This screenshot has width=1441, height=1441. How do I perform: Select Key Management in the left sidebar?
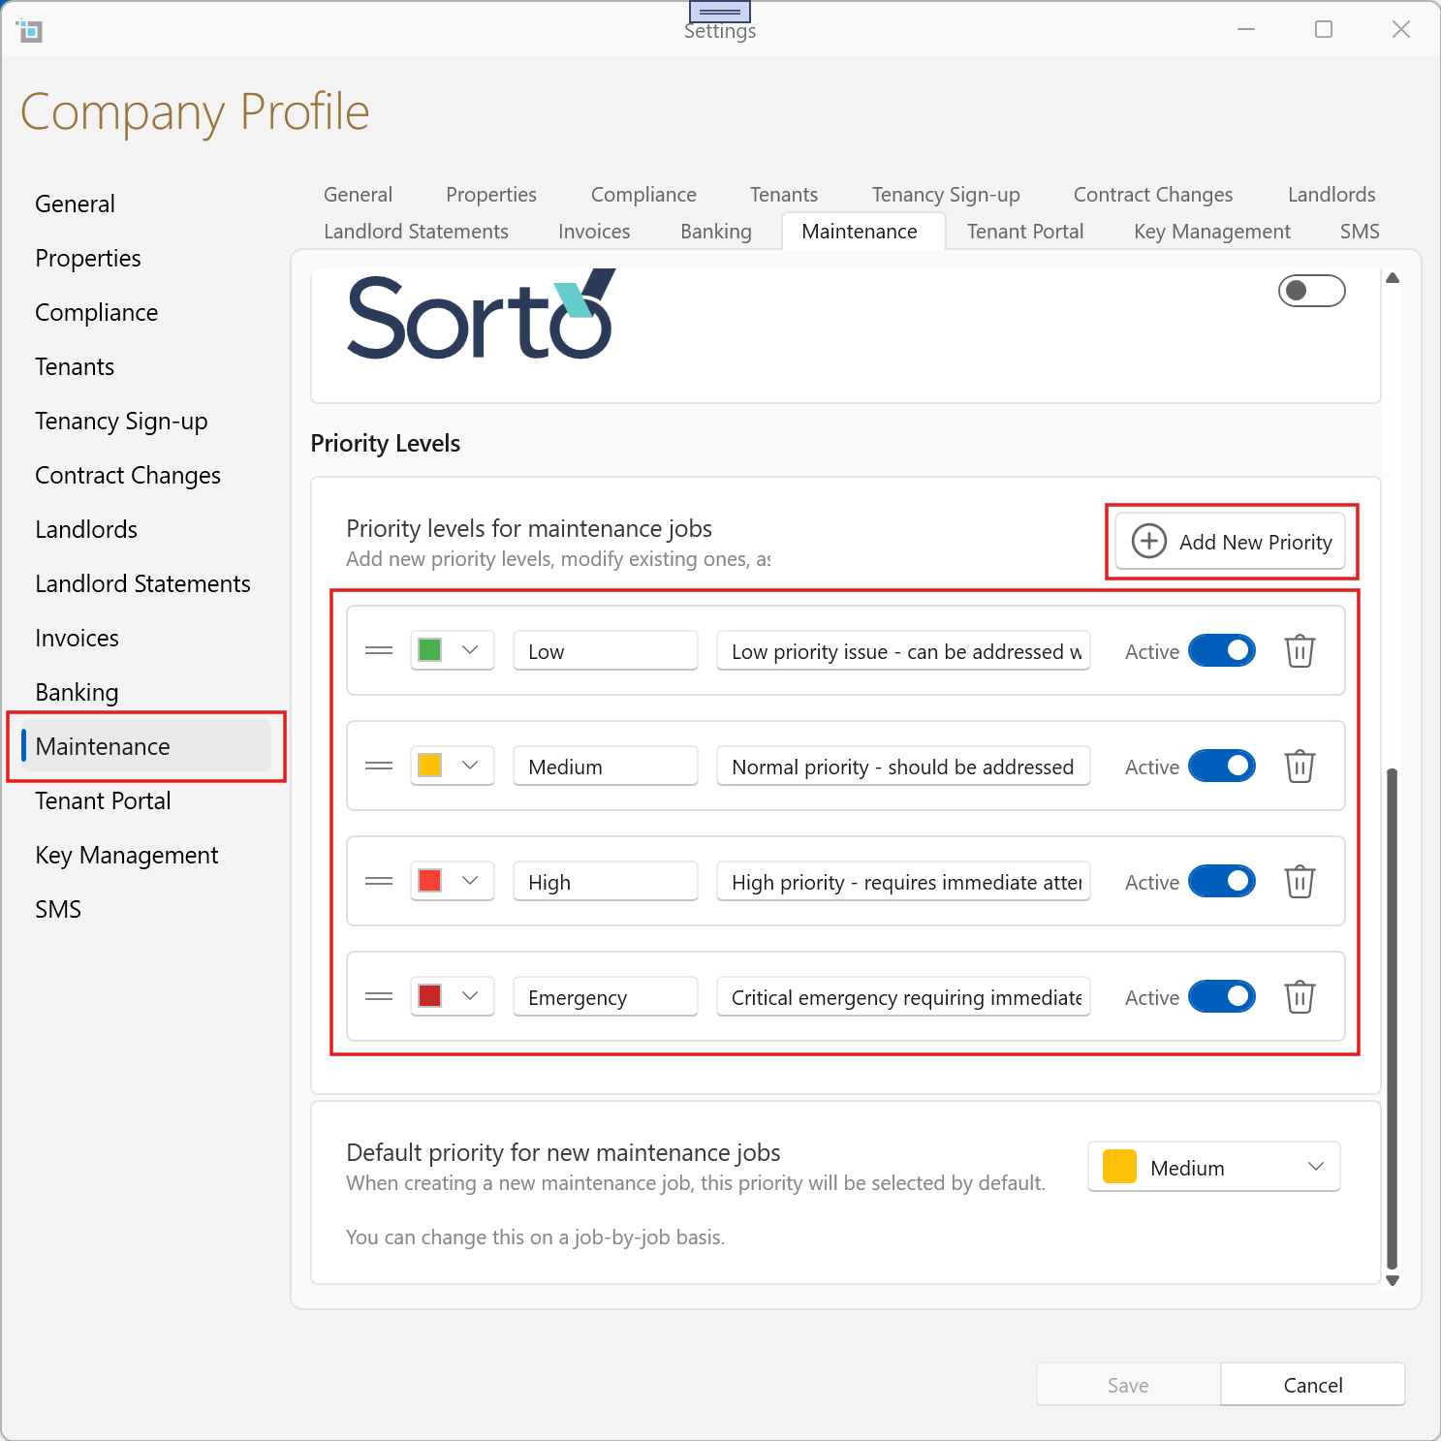127,856
